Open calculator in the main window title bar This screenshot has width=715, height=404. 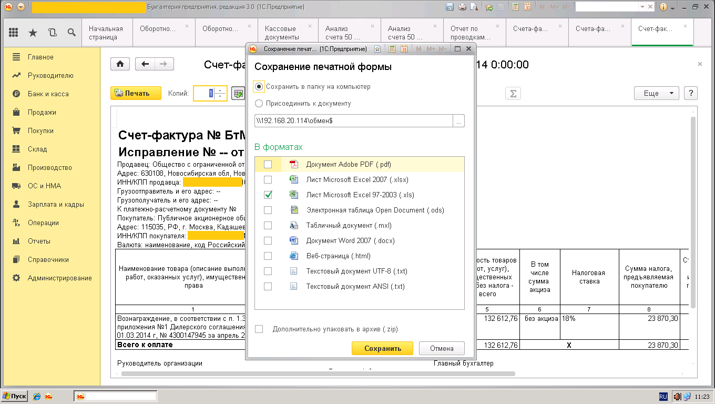[x=515, y=7]
